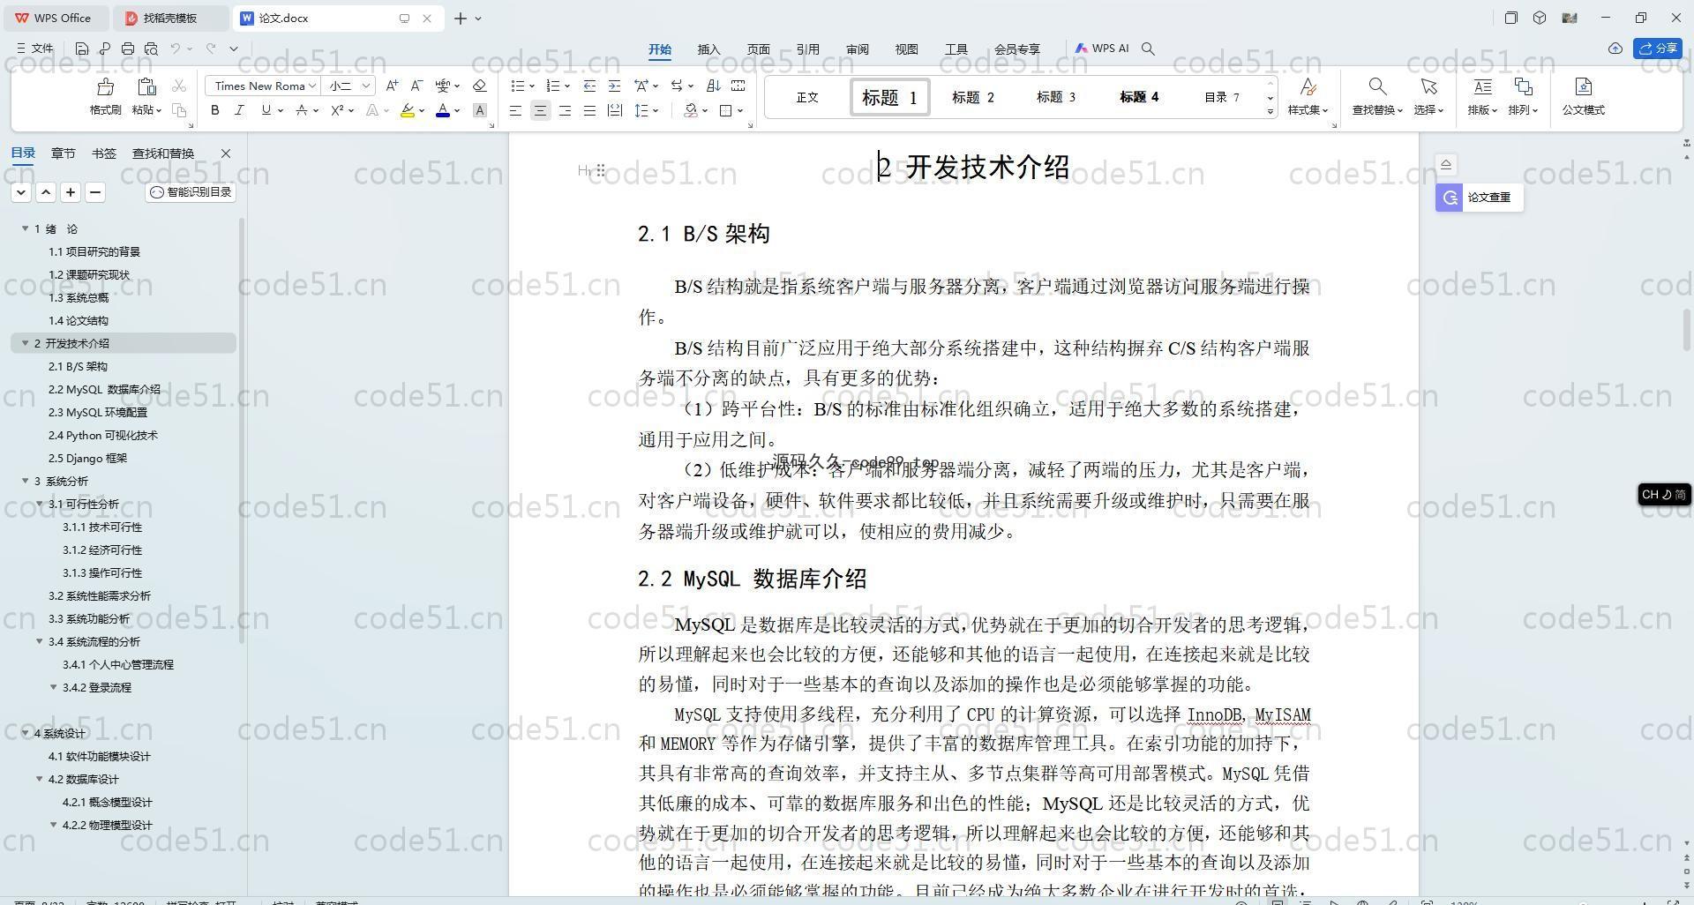Click the Sort (A-Z) icon

pyautogui.click(x=714, y=86)
